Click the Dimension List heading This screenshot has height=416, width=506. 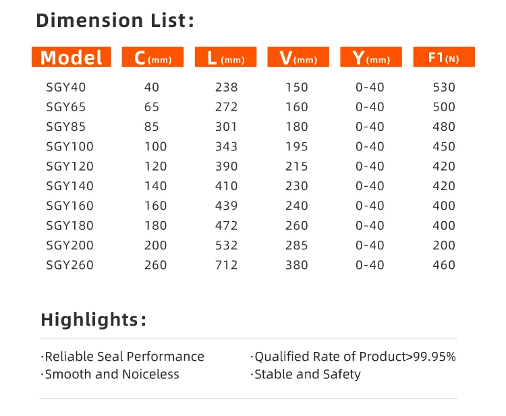point(115,21)
